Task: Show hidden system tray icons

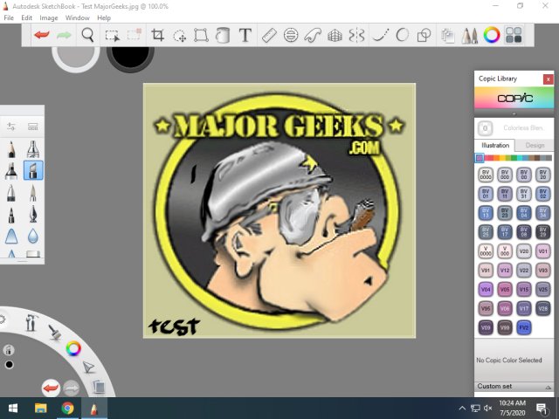Action: [462, 409]
